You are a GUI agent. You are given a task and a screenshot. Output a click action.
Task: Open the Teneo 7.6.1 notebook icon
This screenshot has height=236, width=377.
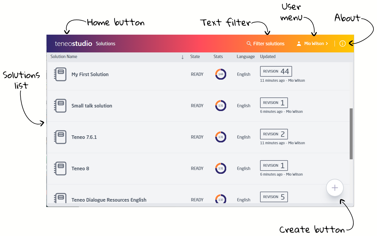coord(60,137)
